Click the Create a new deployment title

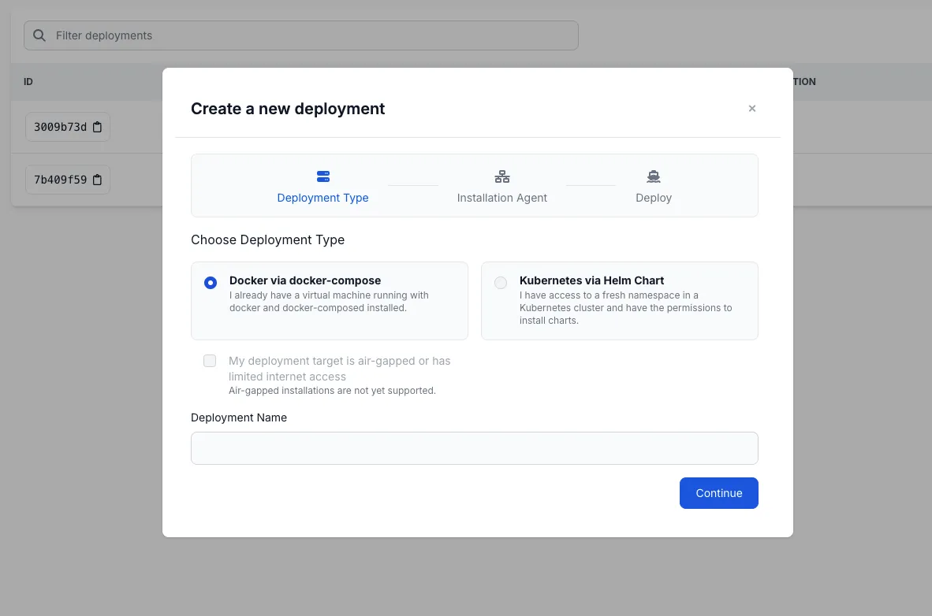(x=288, y=109)
